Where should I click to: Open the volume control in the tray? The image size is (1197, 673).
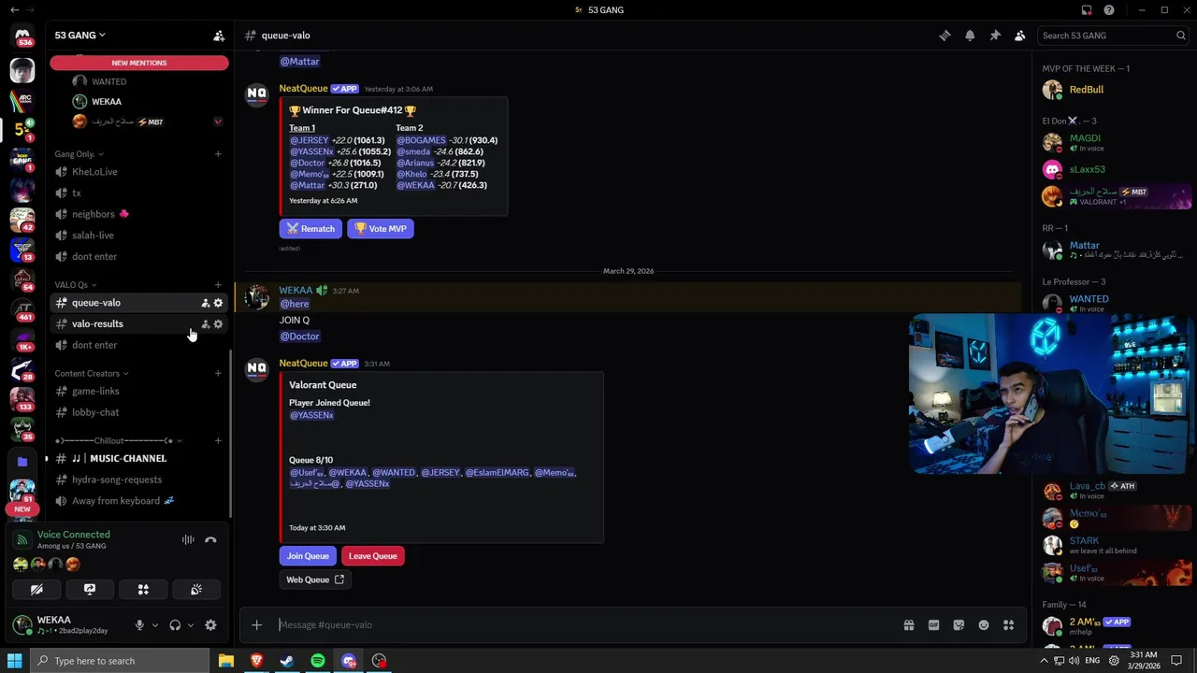point(1074,661)
